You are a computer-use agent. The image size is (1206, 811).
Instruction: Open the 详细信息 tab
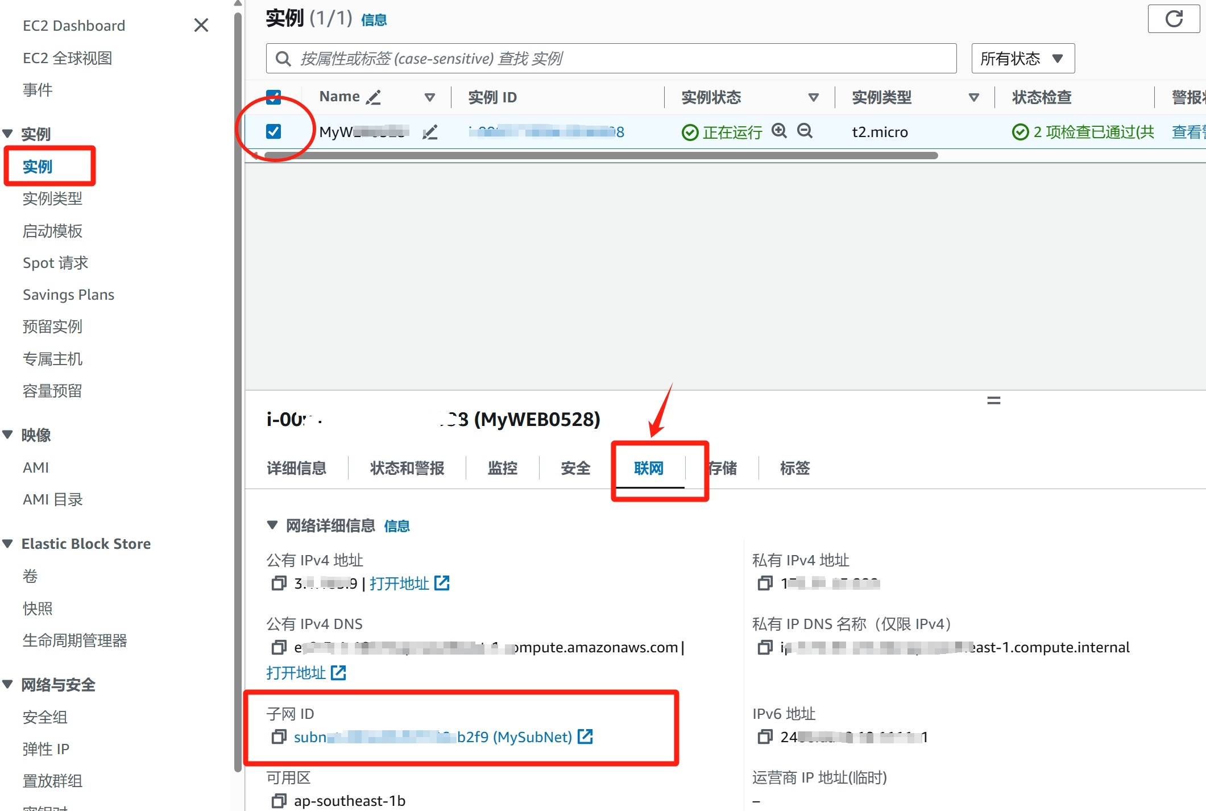296,468
